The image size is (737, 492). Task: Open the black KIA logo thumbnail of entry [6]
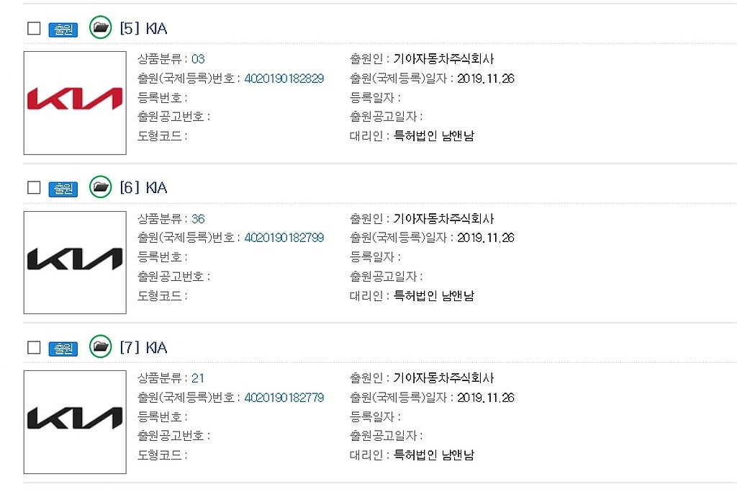(75, 262)
